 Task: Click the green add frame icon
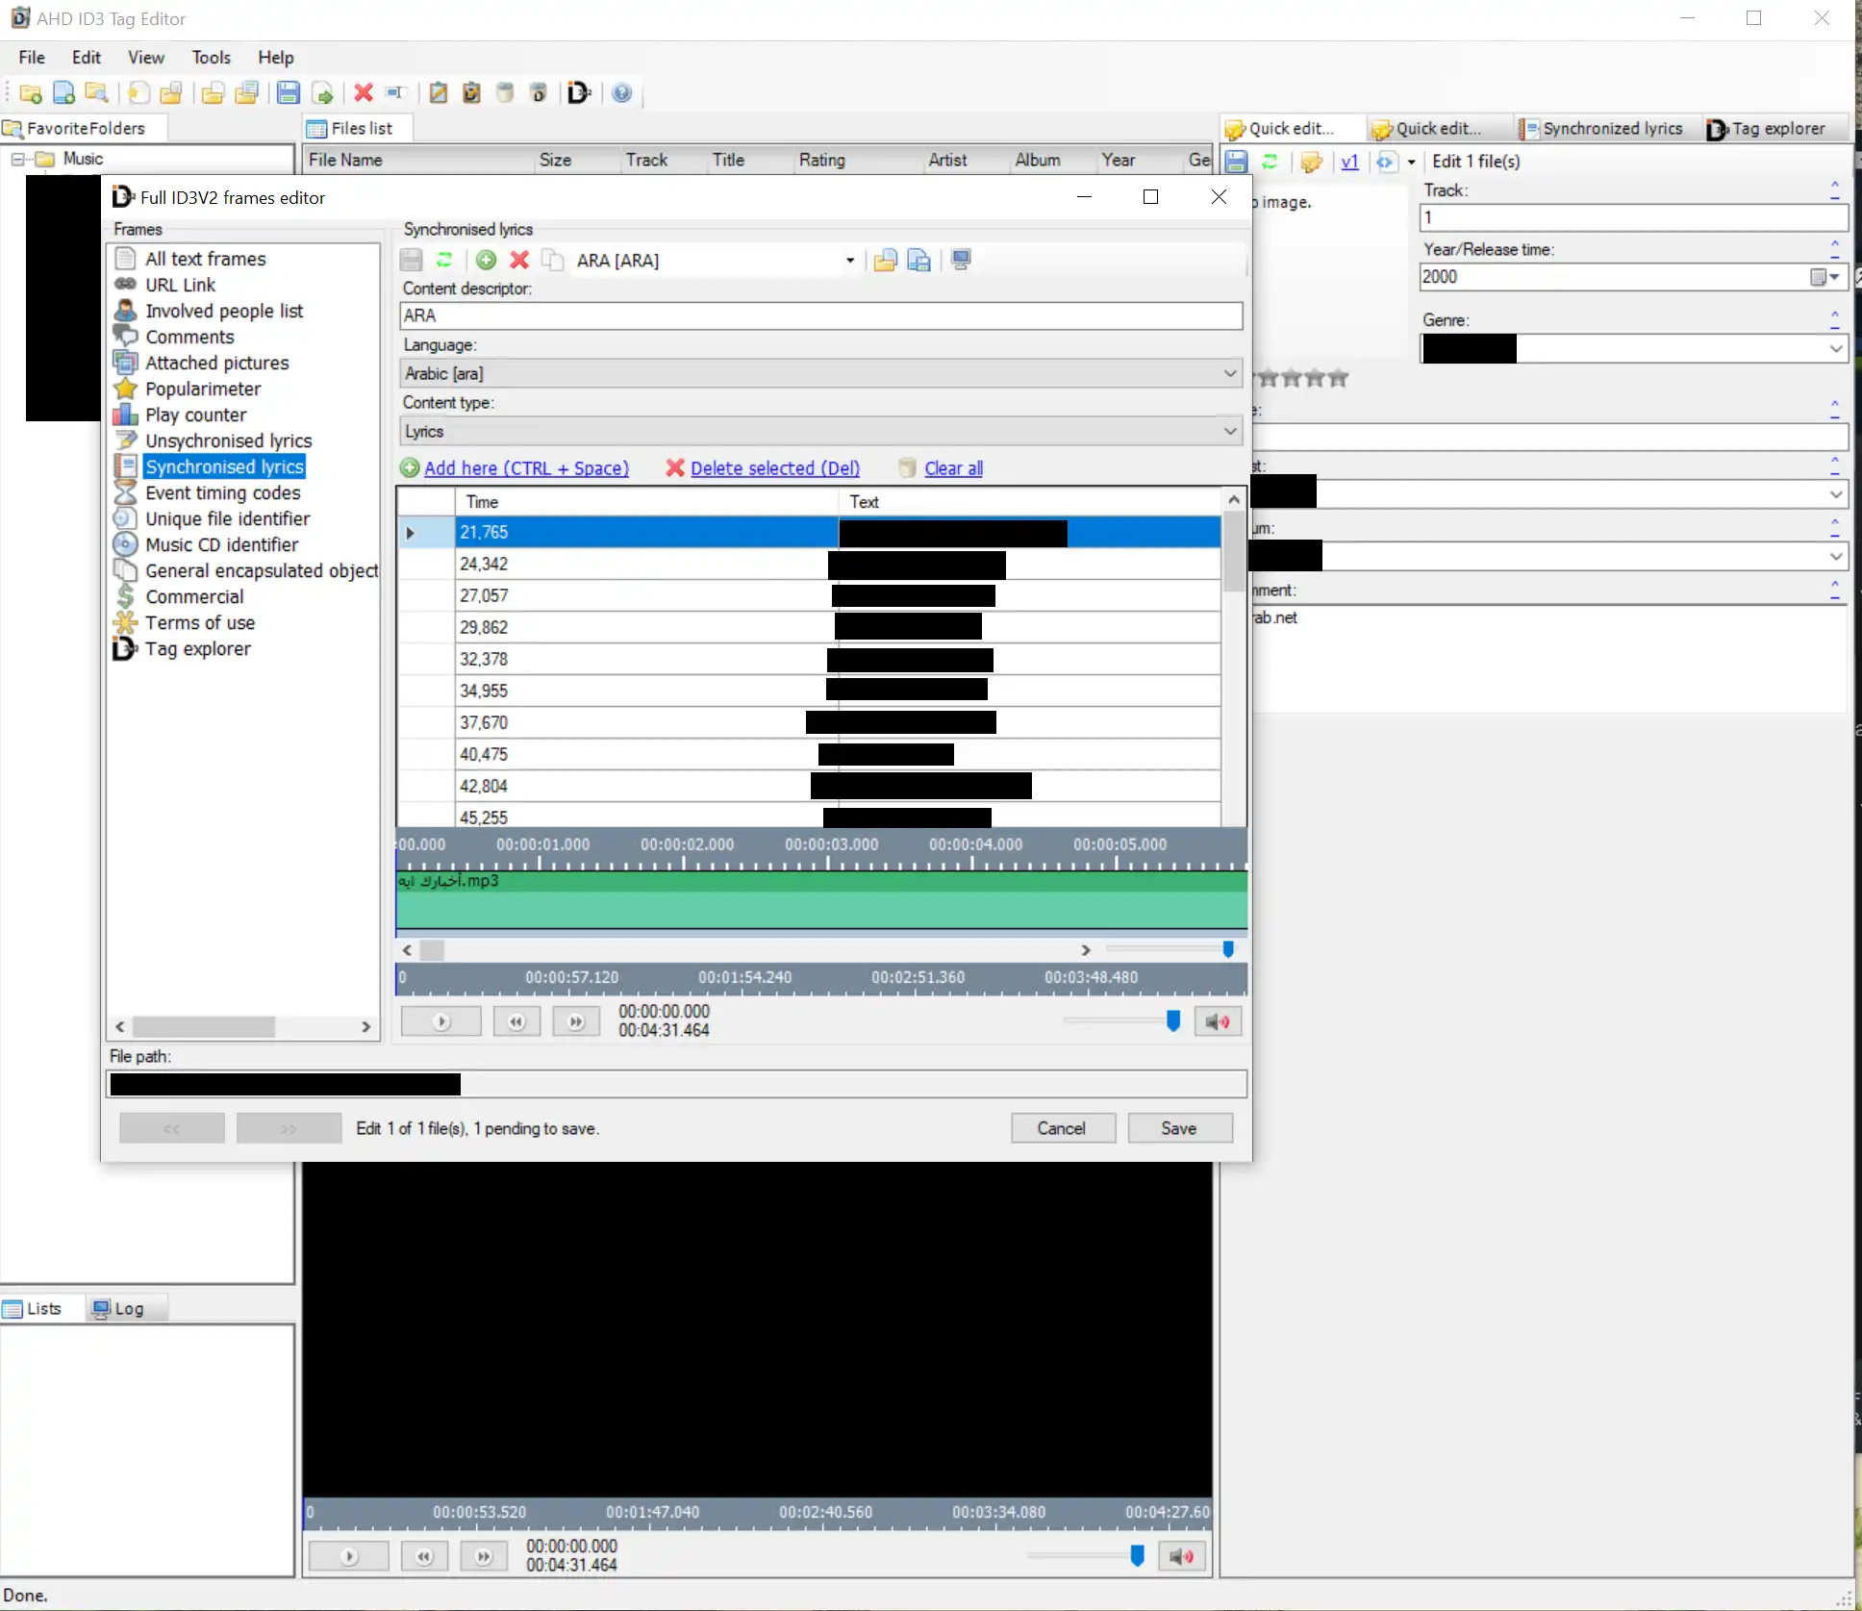[x=487, y=260]
